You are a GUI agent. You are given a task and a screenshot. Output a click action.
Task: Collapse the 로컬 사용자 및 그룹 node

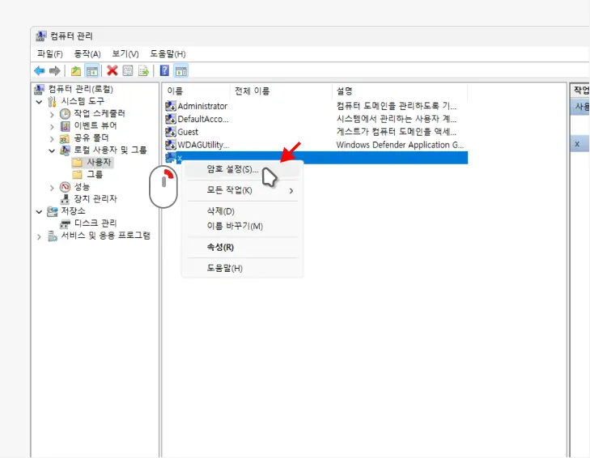pos(52,151)
